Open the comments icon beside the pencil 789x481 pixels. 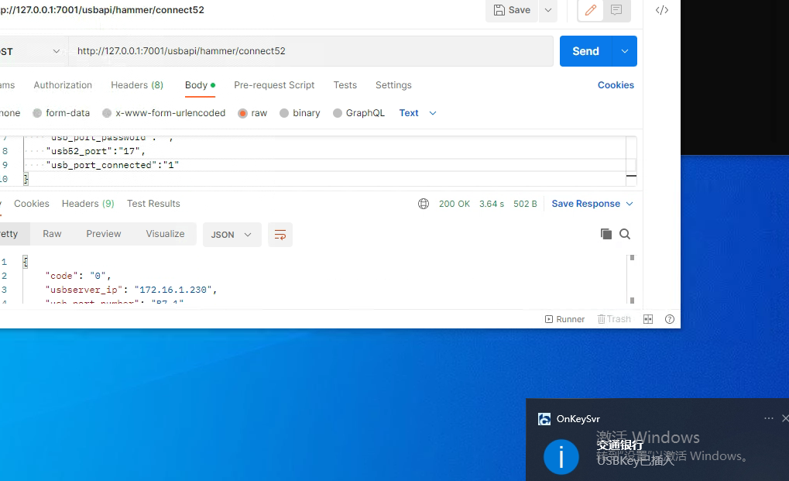616,10
